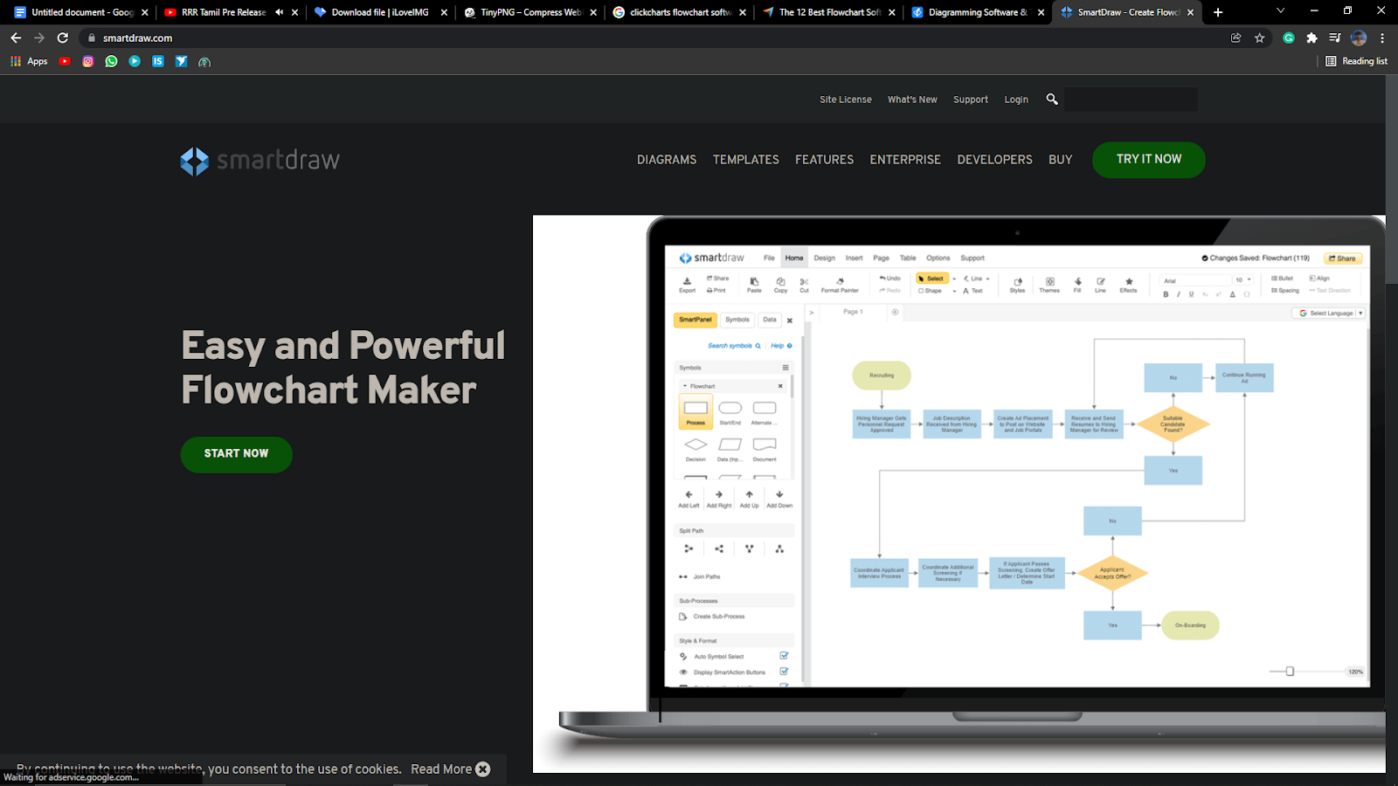Viewport: 1398px width, 786px height.
Task: Open the blue play-button bookmark
Action: [135, 61]
